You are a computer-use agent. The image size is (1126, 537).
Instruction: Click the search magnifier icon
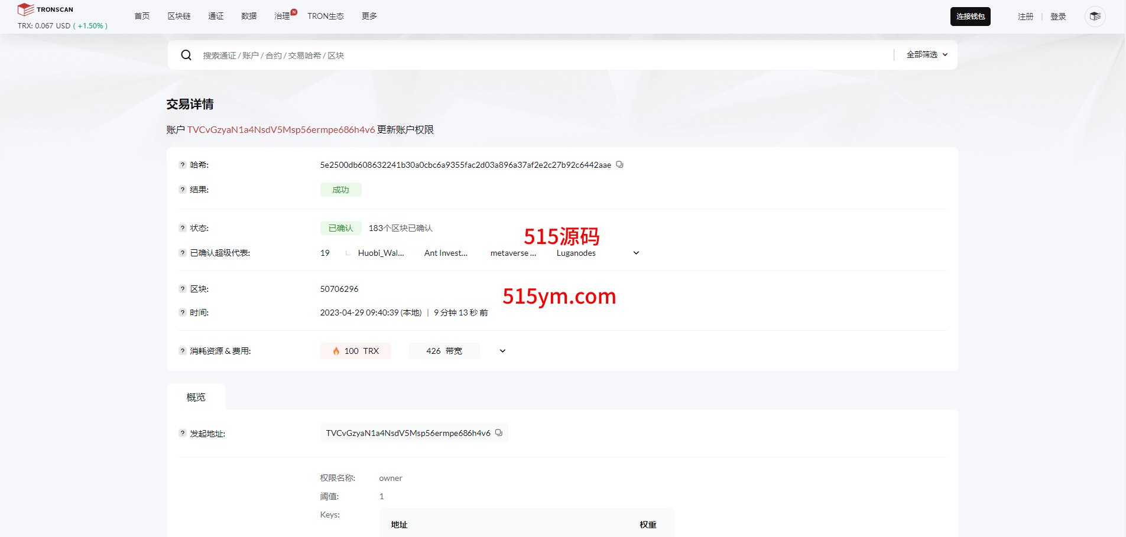point(186,55)
